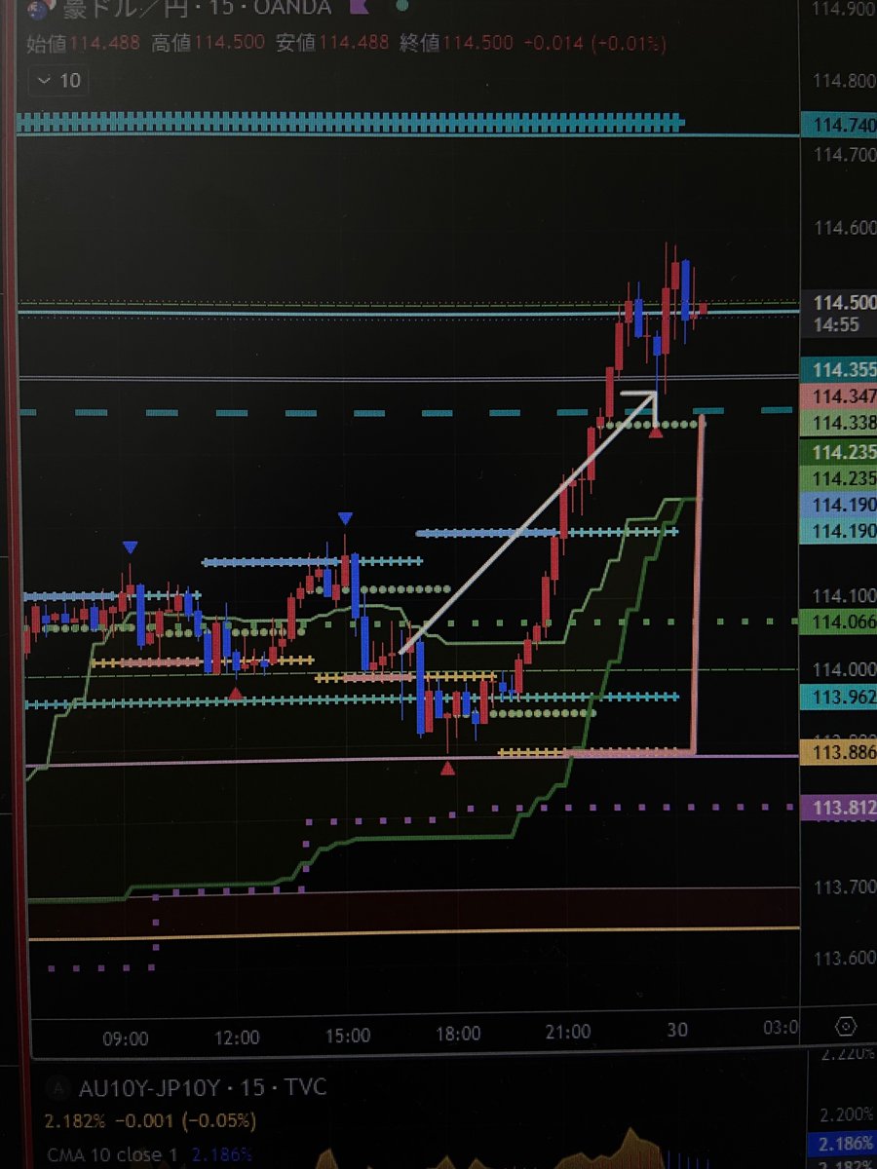Click the 114.700 price scale tick
The image size is (877, 1169).
pos(844,154)
